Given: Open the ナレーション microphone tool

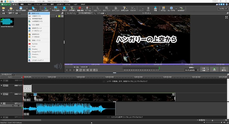Looking at the screenshot, I should point(88,9).
